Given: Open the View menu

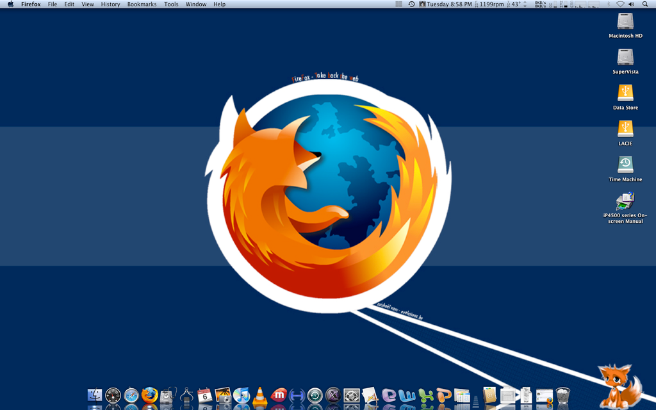Looking at the screenshot, I should [87, 4].
